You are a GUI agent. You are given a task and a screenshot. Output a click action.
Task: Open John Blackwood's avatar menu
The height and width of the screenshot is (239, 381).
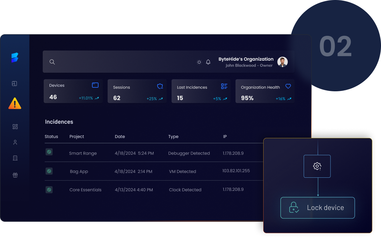[x=282, y=62]
